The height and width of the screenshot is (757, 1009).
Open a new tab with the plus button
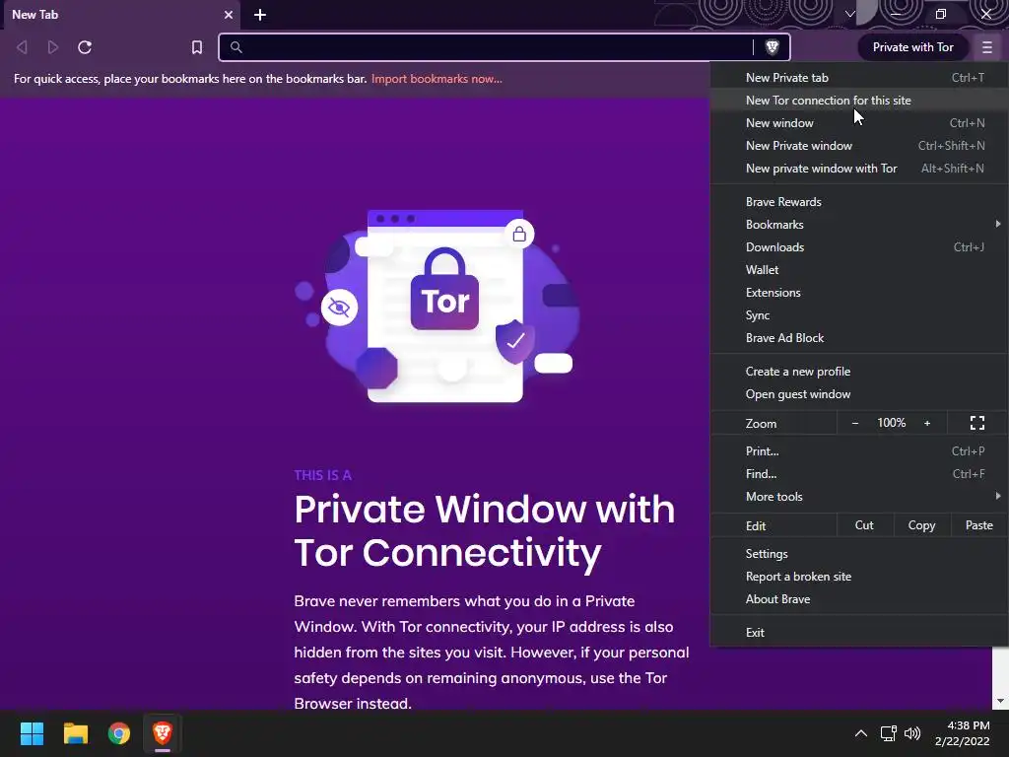click(260, 15)
